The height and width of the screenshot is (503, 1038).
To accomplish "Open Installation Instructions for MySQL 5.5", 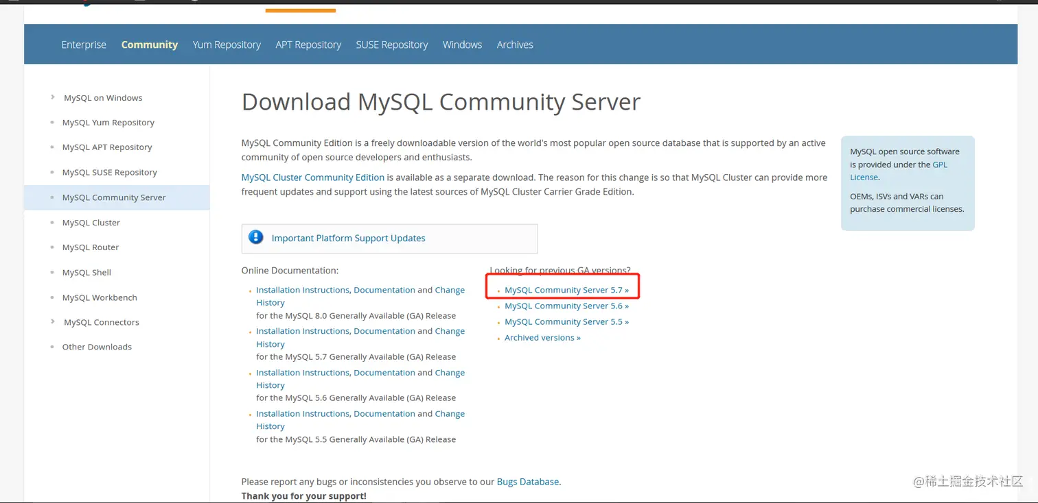I will [x=303, y=414].
